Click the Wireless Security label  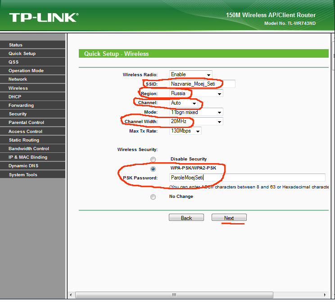(x=137, y=150)
